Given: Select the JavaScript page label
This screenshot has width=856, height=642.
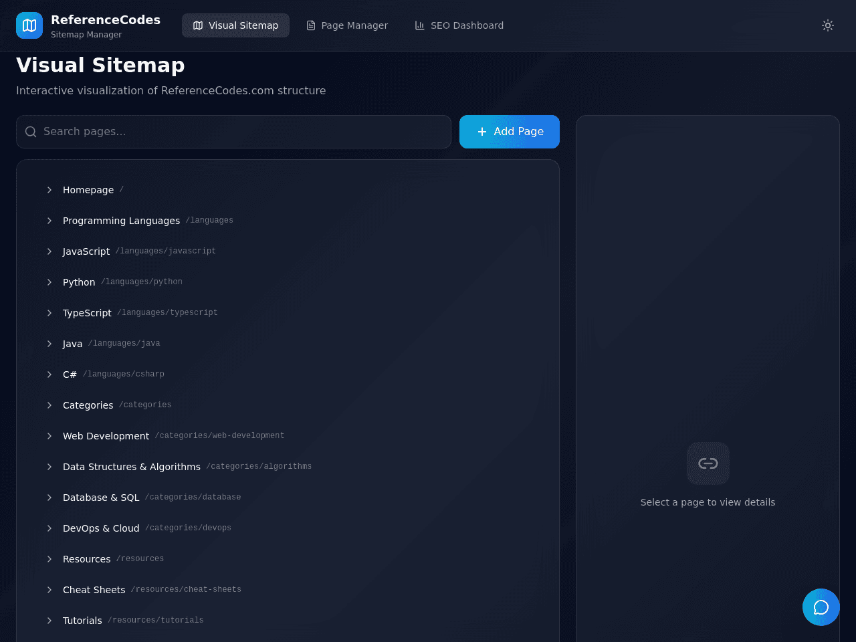Looking at the screenshot, I should point(86,251).
